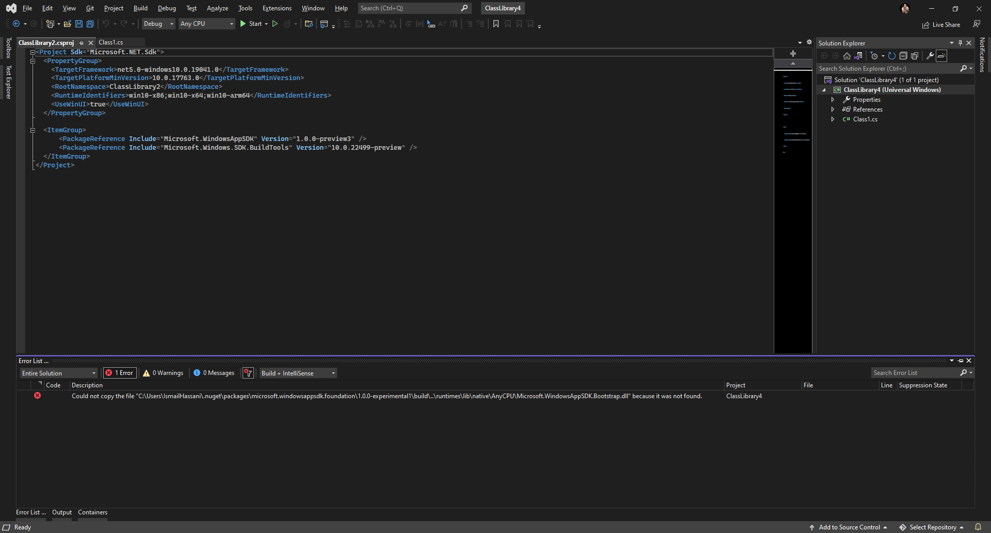Start debugging with the green Start button
The width and height of the screenshot is (991, 533).
pyautogui.click(x=253, y=24)
